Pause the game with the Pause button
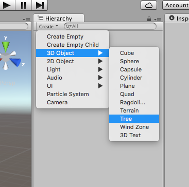The image size is (189, 187). [x=23, y=5]
